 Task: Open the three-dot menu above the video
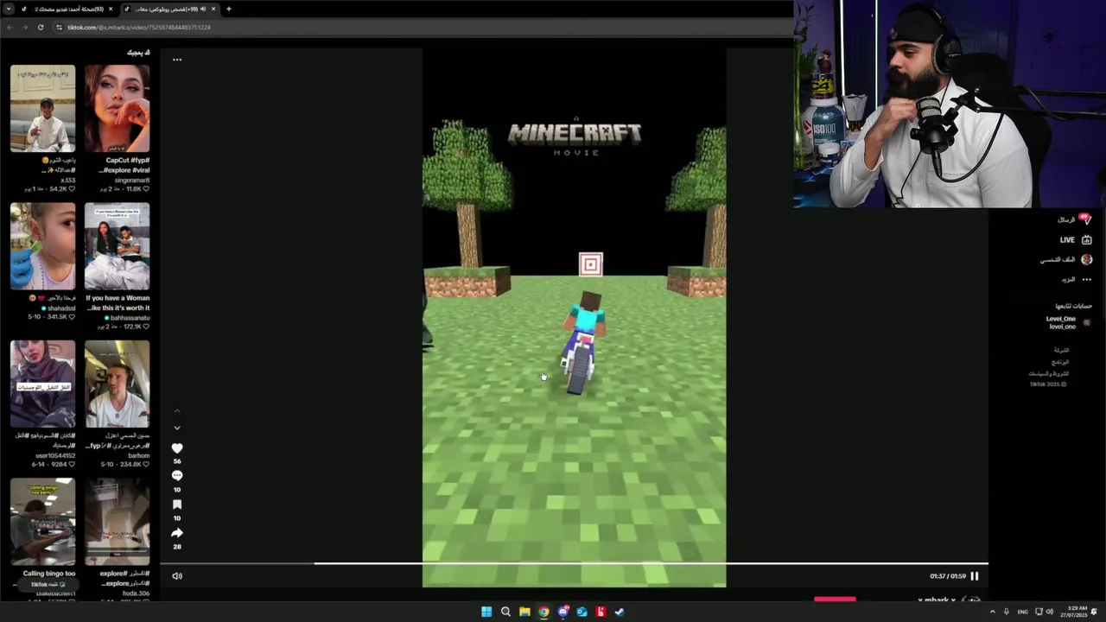coord(177,60)
